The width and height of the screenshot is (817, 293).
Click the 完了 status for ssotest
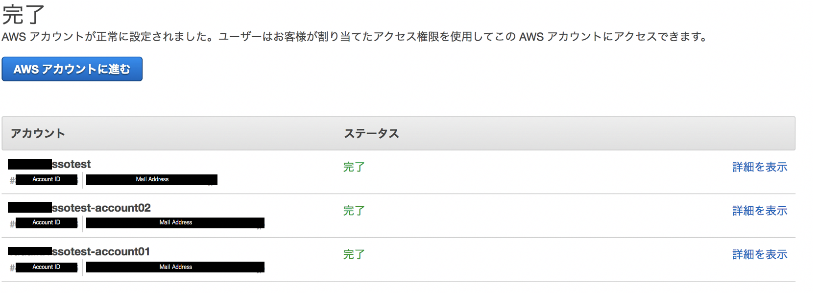pyautogui.click(x=354, y=167)
